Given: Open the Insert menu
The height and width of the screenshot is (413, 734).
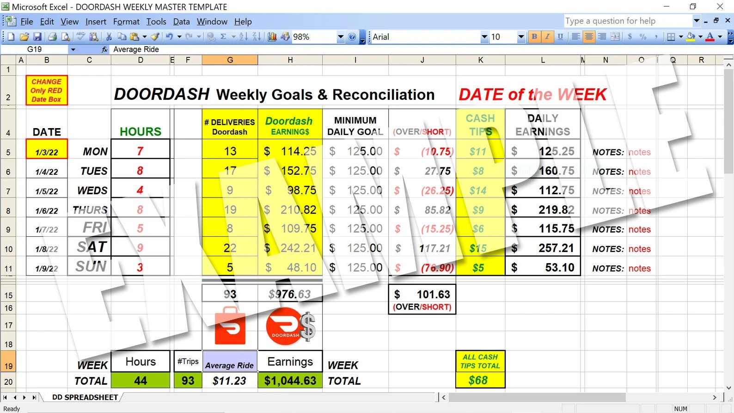Looking at the screenshot, I should tap(96, 21).
